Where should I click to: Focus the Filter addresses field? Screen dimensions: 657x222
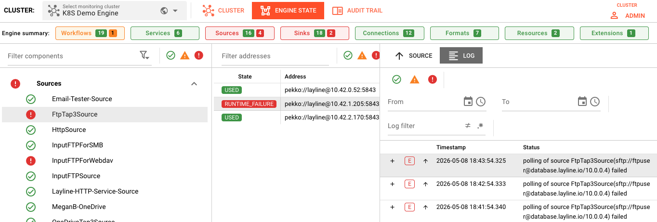[275, 56]
